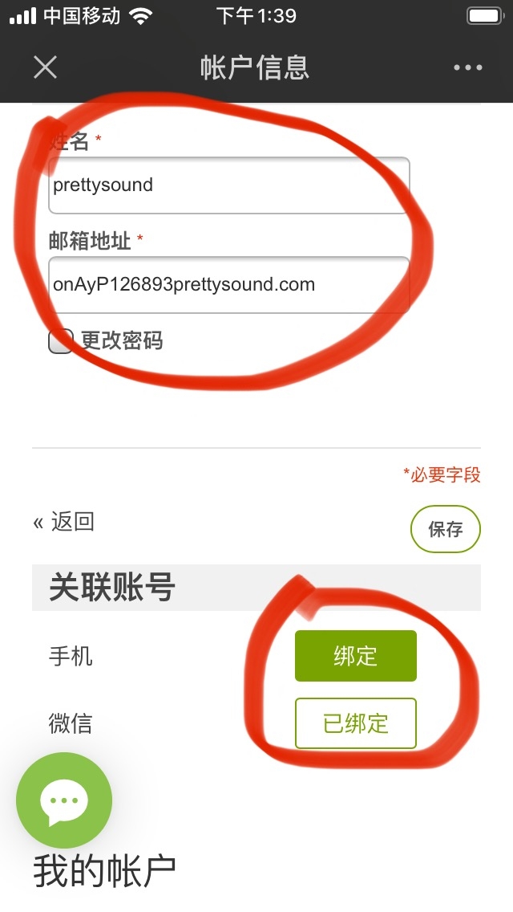Tap the X close icon in header
The height and width of the screenshot is (912, 513).
pos(46,67)
